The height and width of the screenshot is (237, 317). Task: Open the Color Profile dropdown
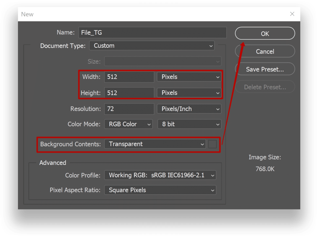(160, 175)
